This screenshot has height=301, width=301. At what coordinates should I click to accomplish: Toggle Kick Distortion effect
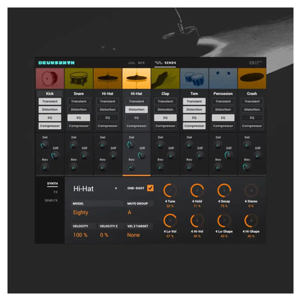coord(49,110)
